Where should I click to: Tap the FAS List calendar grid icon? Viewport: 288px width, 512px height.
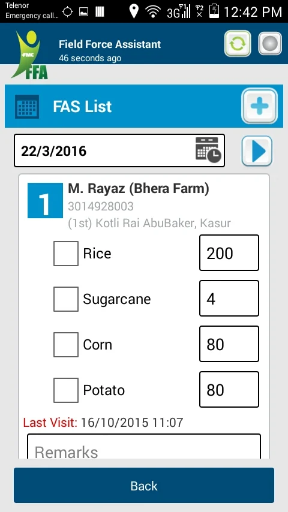pos(27,107)
